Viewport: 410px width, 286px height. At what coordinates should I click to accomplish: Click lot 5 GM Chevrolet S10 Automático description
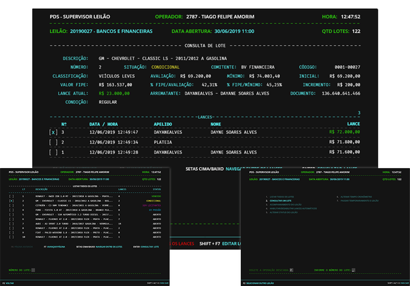tap(74, 215)
